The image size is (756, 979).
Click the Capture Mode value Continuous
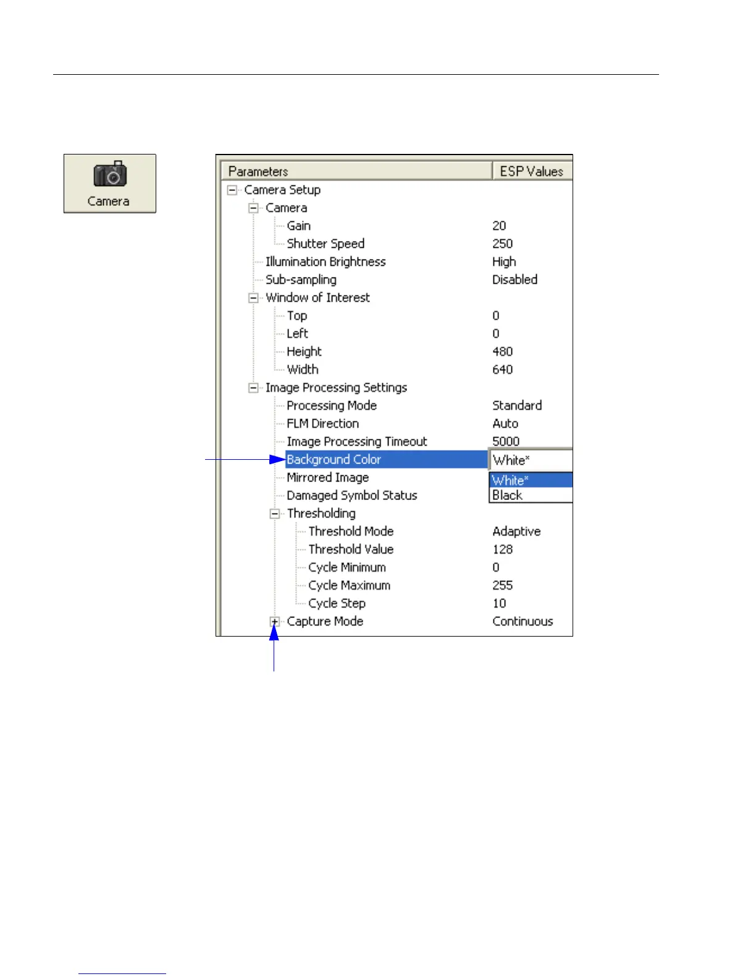click(523, 622)
